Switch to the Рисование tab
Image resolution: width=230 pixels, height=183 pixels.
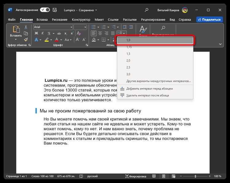59,20
